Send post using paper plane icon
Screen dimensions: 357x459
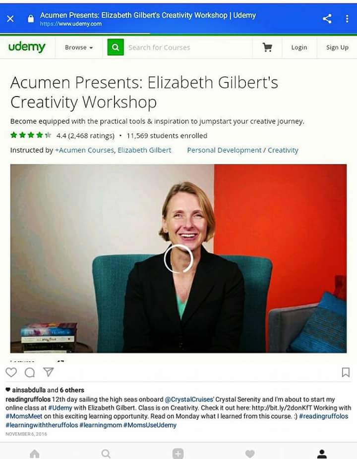49,372
